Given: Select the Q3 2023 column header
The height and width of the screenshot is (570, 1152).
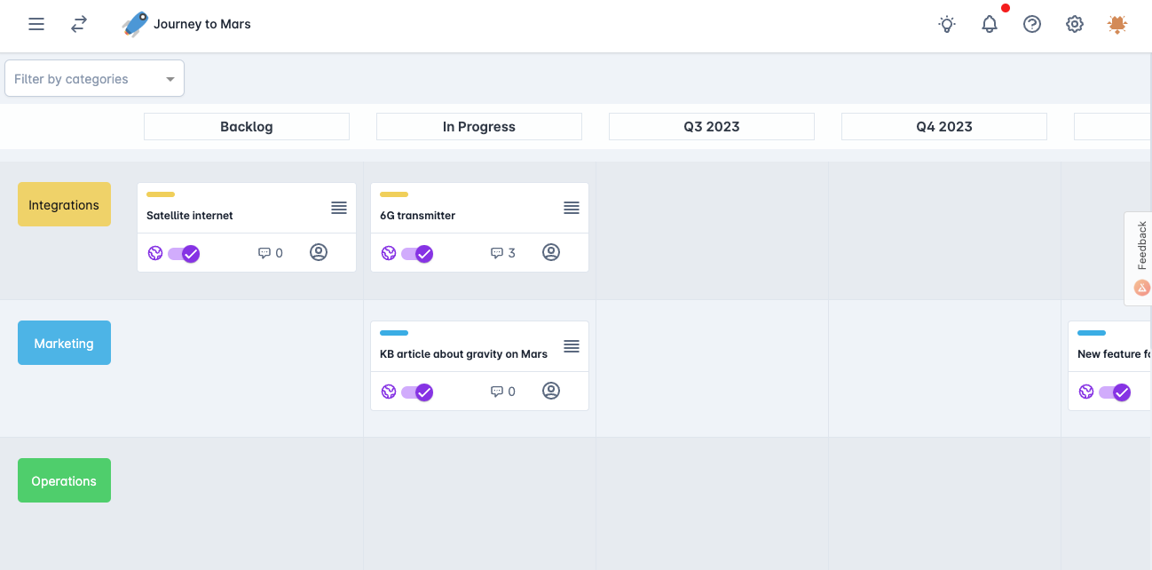Looking at the screenshot, I should [712, 127].
